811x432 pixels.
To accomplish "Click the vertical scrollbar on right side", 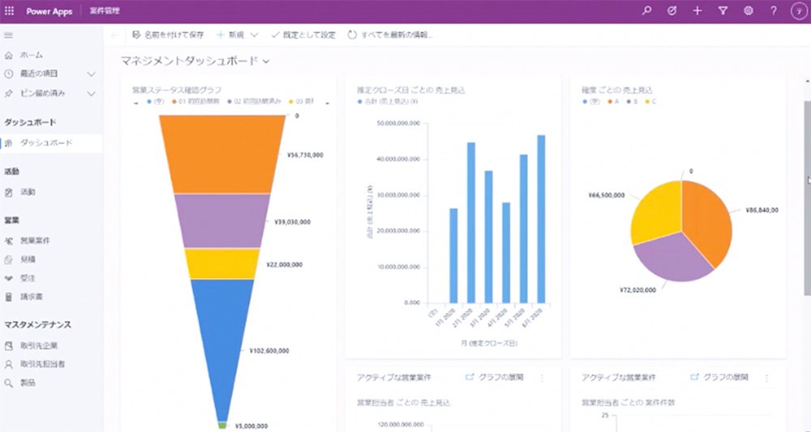I will pos(808,198).
